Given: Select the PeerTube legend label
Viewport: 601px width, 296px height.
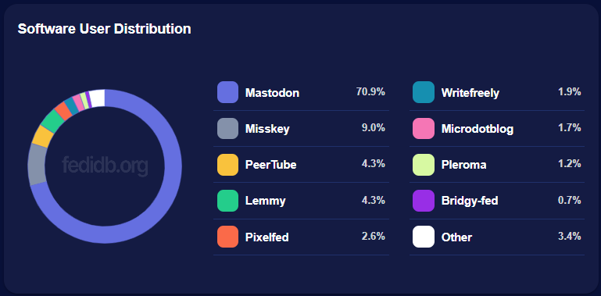Looking at the screenshot, I should tap(270, 165).
